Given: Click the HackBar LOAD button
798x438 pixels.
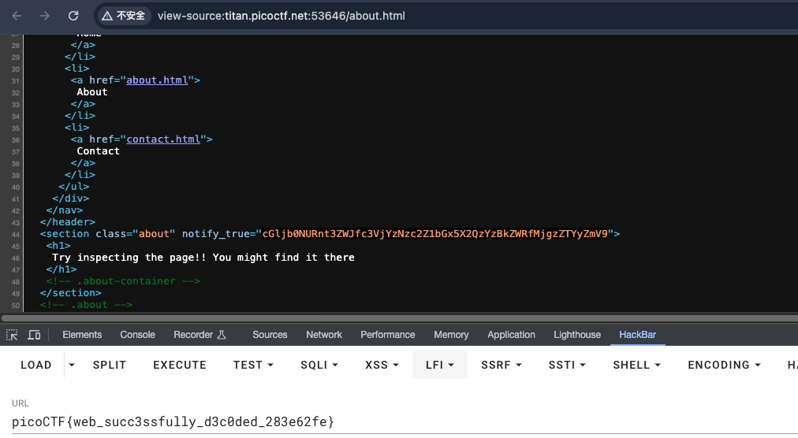Looking at the screenshot, I should (x=36, y=365).
